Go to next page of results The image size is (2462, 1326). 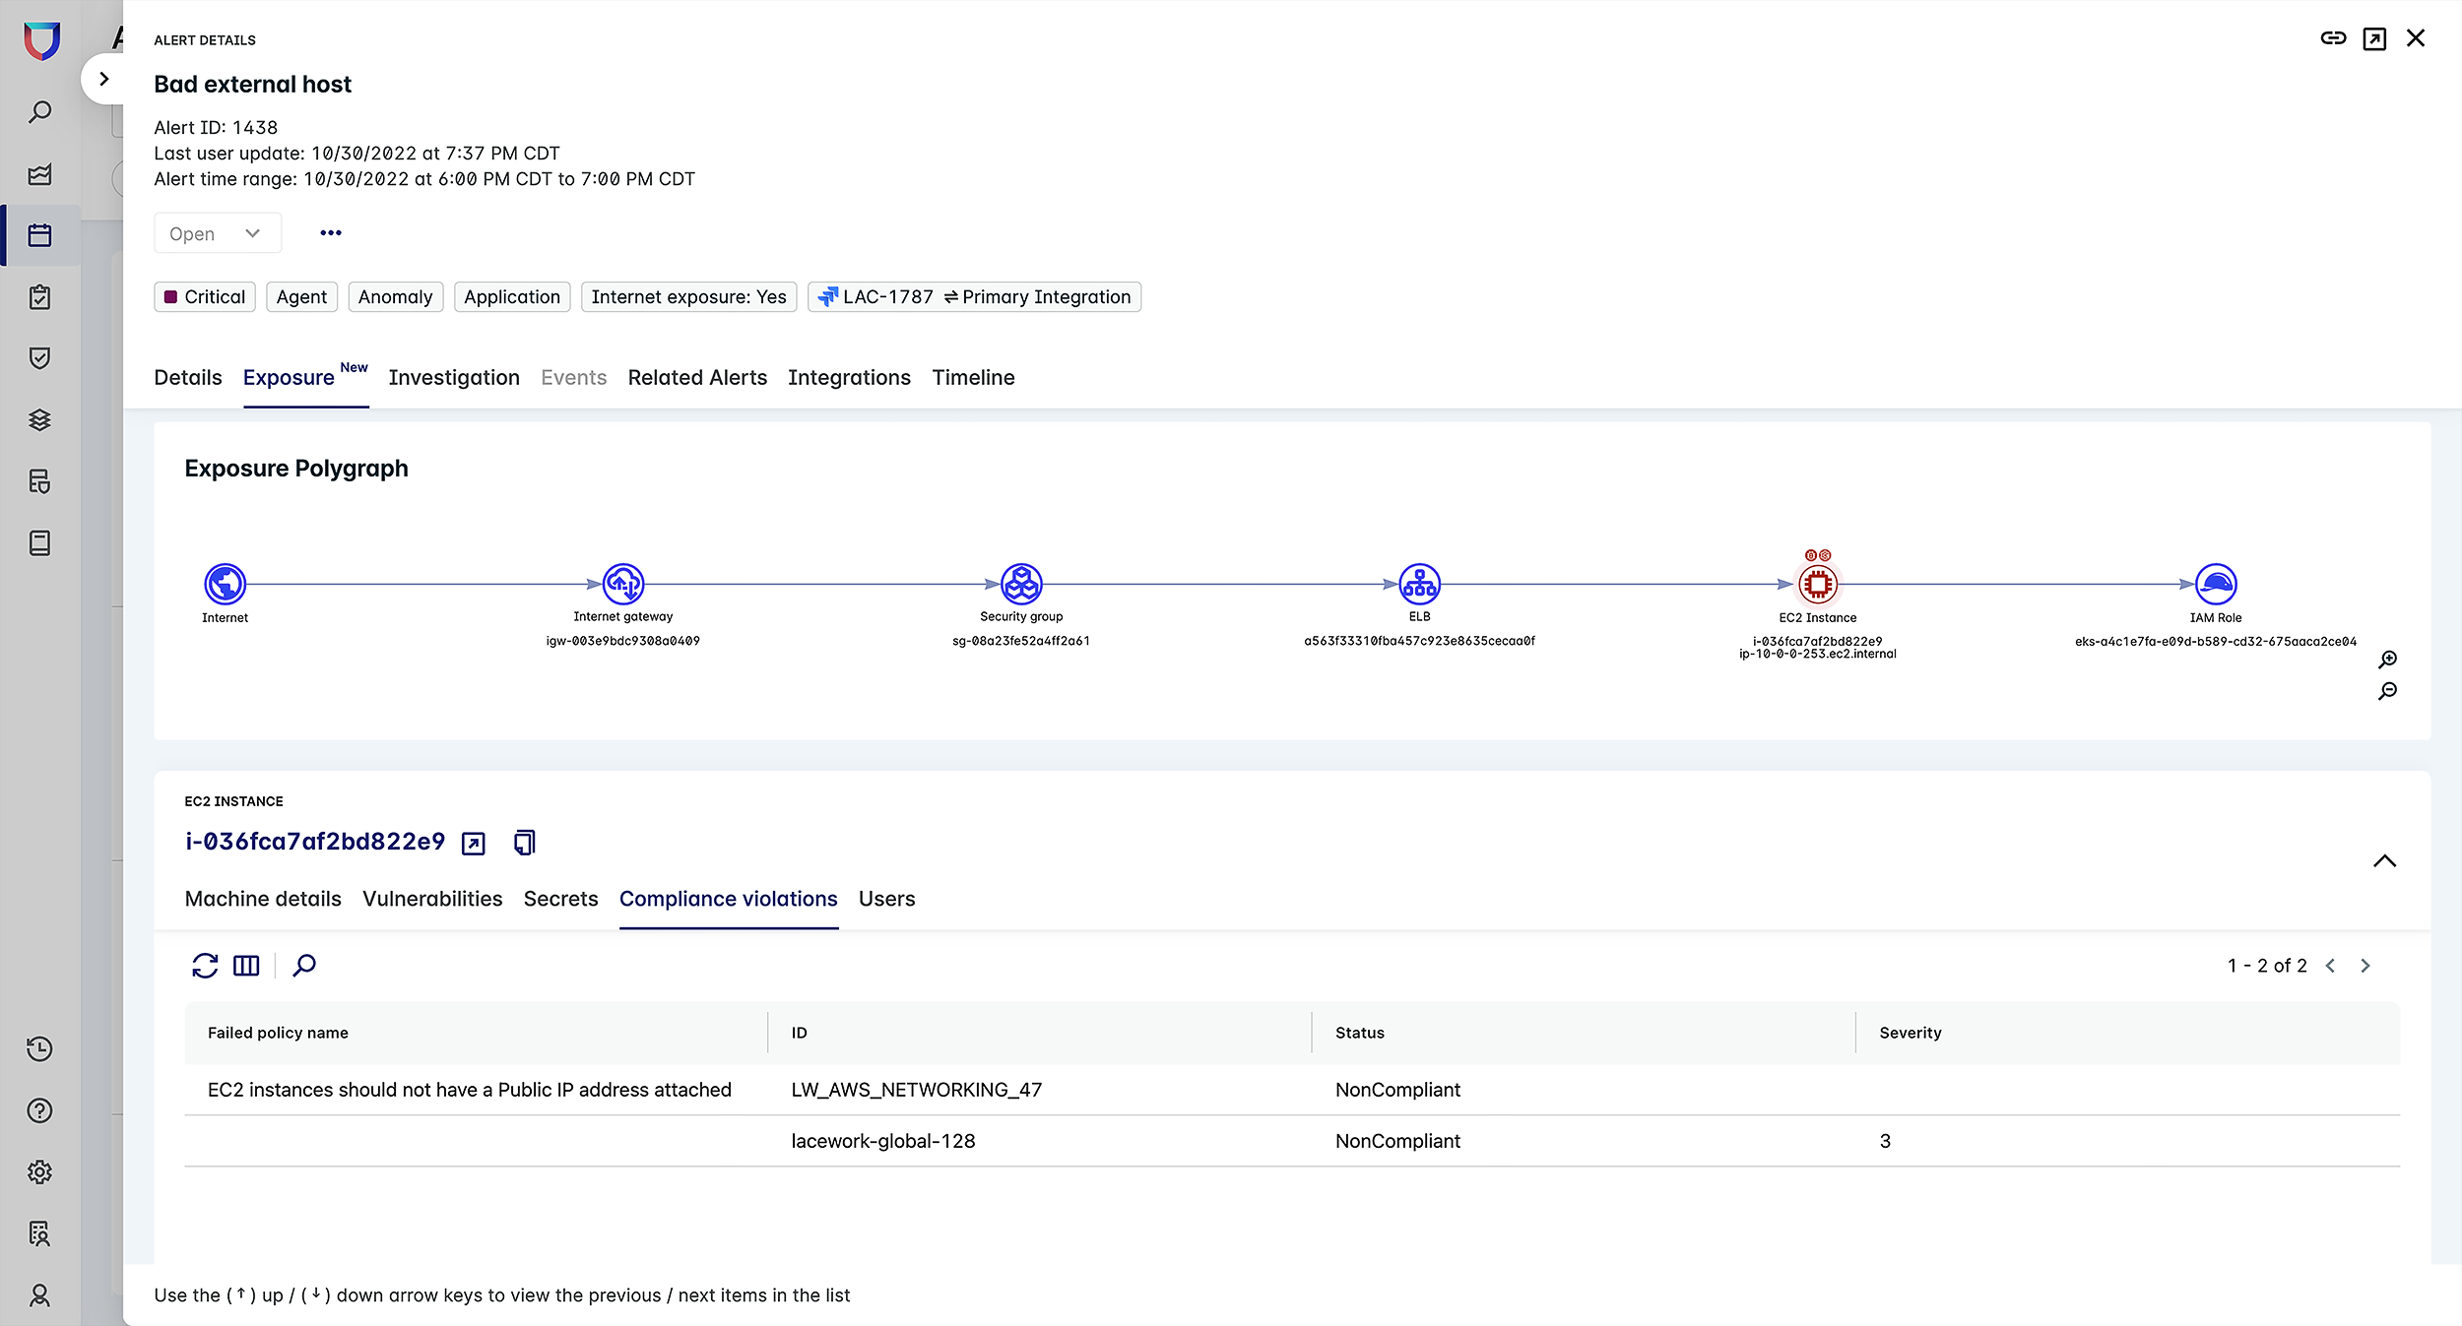pos(2365,966)
